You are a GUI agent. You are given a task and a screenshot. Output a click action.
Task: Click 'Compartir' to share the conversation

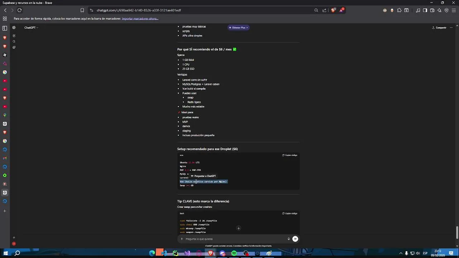(439, 28)
